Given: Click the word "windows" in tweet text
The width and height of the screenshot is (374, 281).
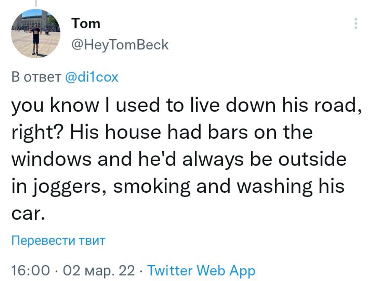Looking at the screenshot, I should [x=51, y=159].
